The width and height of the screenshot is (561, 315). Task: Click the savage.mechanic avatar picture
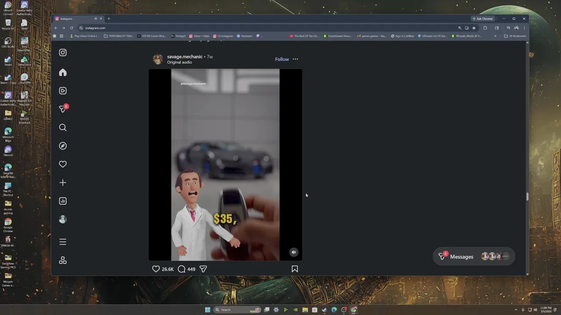[x=158, y=59]
